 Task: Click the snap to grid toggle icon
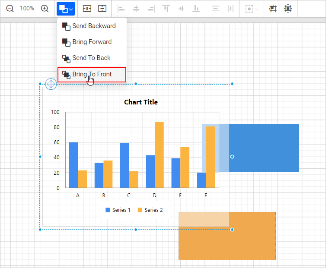click(273, 9)
